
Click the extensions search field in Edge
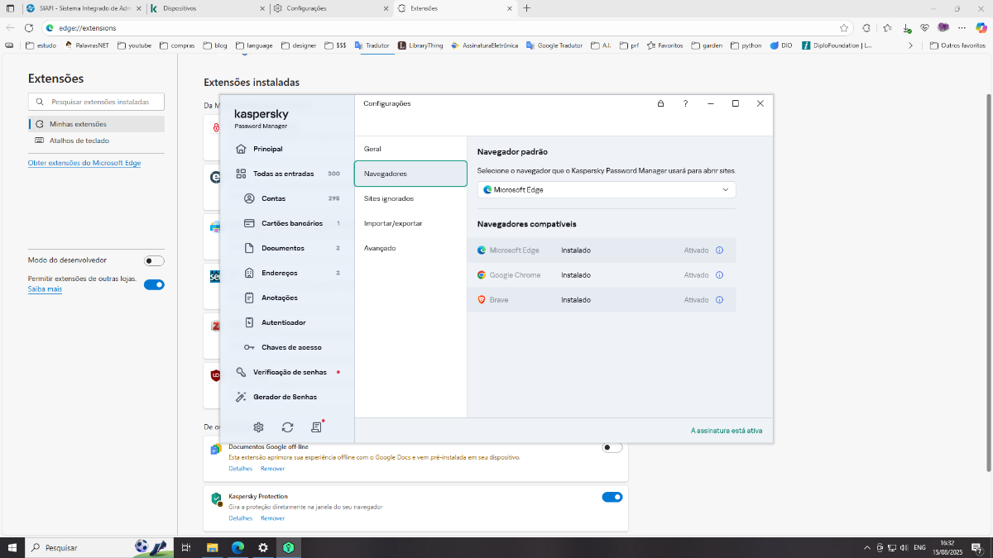(x=96, y=102)
